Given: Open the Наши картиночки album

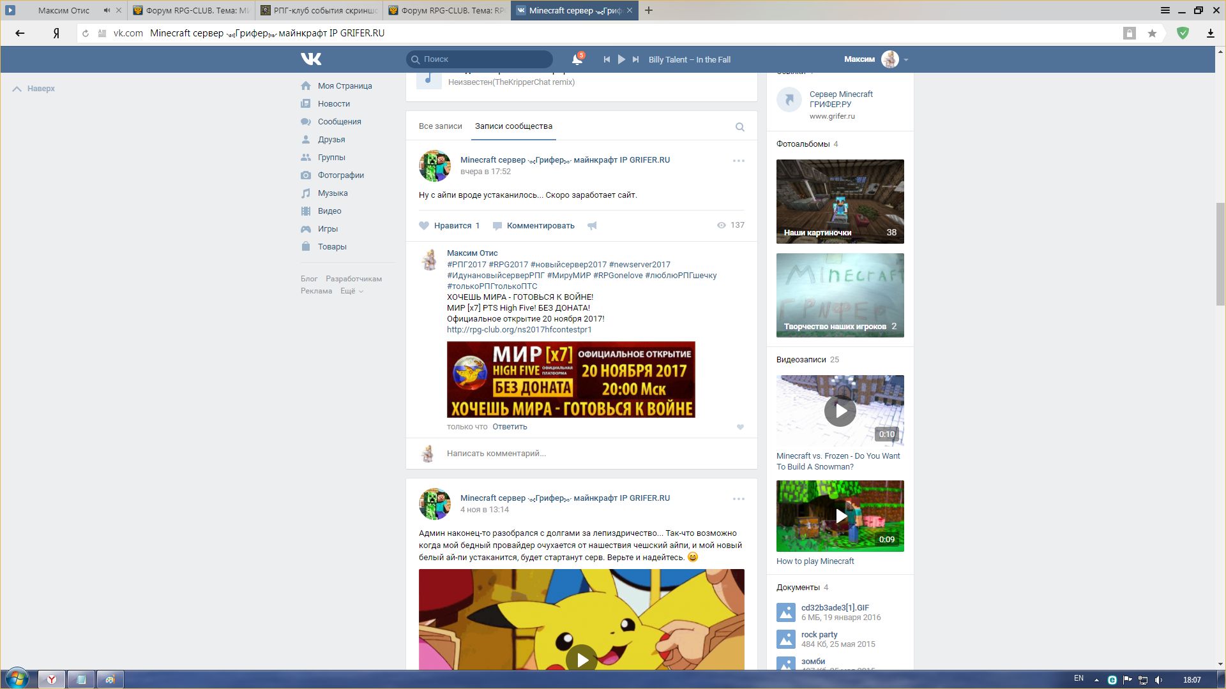Looking at the screenshot, I should pos(840,202).
